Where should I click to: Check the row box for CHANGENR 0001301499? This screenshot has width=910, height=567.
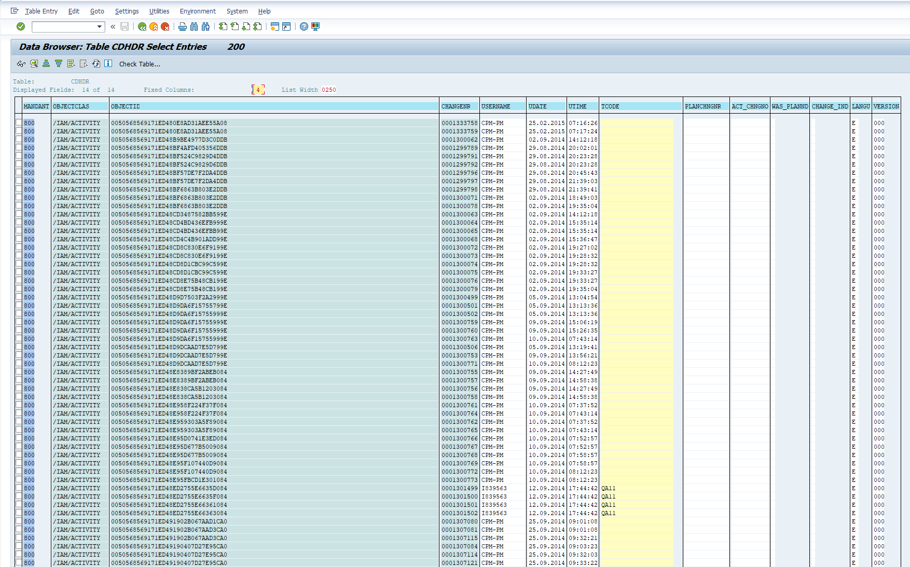point(19,488)
